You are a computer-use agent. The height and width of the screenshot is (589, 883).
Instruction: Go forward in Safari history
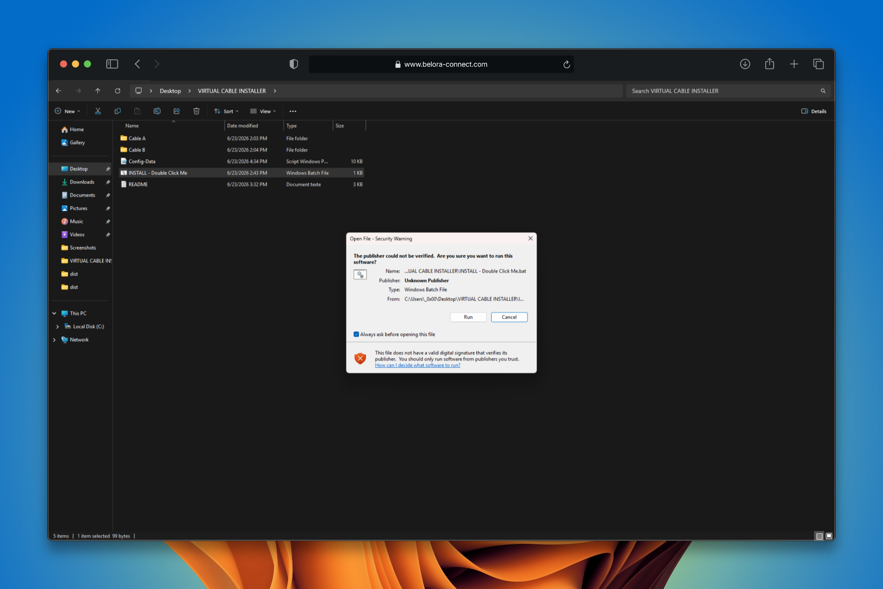(x=157, y=64)
